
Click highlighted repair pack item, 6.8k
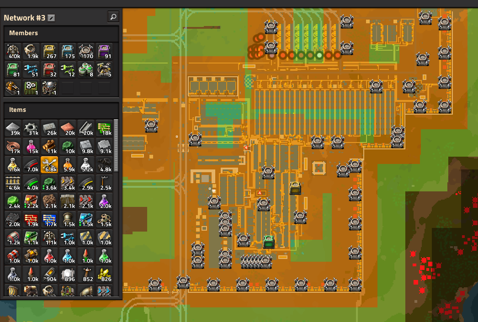click(49, 165)
